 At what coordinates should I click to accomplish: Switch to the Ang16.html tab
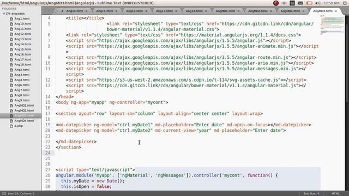(x=134, y=11)
